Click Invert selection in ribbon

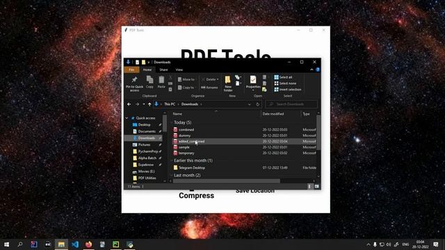287,90
